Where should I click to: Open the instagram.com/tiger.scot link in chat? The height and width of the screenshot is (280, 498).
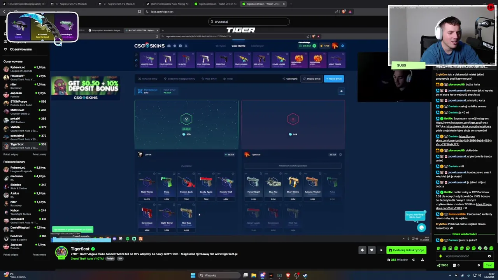(459, 122)
